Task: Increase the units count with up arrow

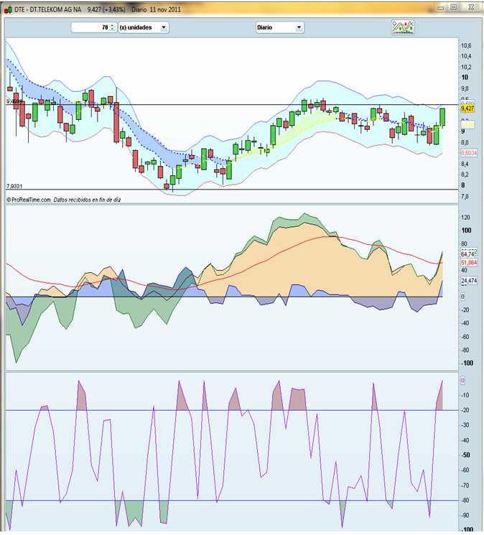Action: [112, 25]
